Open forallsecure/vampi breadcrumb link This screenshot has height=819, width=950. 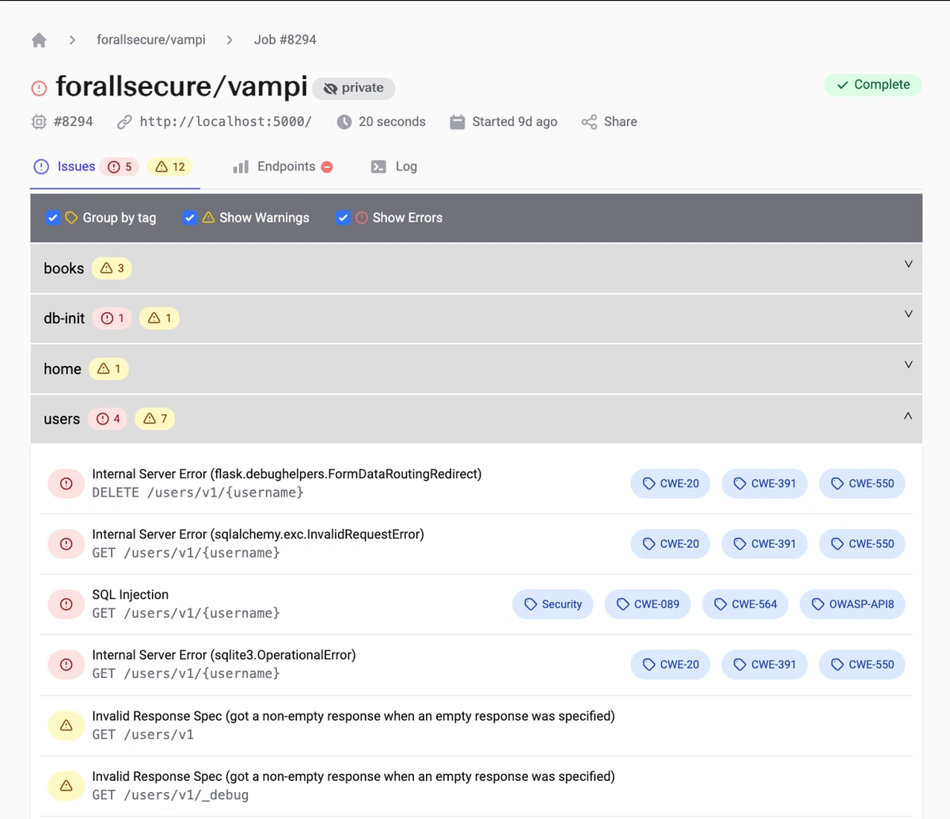pos(151,40)
